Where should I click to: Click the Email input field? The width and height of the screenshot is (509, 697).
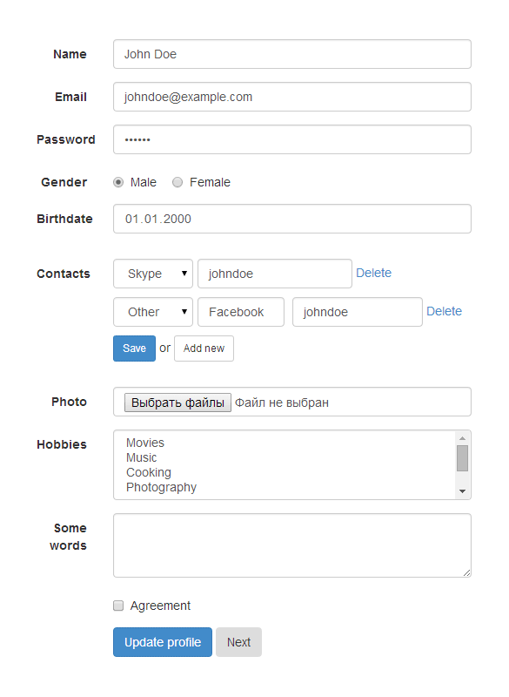[x=292, y=97]
